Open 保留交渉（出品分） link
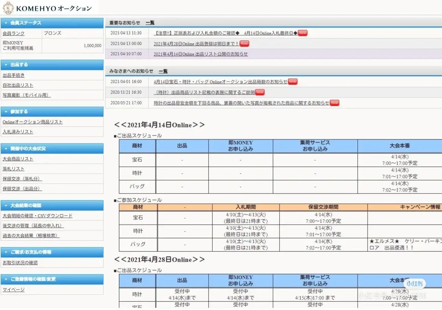This screenshot has height=310, width=442. pos(22,189)
